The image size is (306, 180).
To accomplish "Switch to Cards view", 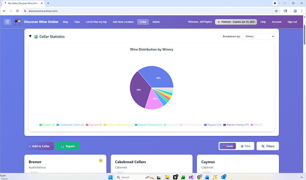I will 228,146.
